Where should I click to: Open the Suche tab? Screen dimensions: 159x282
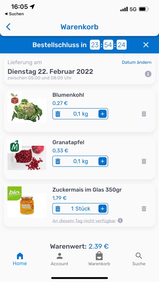point(139,259)
